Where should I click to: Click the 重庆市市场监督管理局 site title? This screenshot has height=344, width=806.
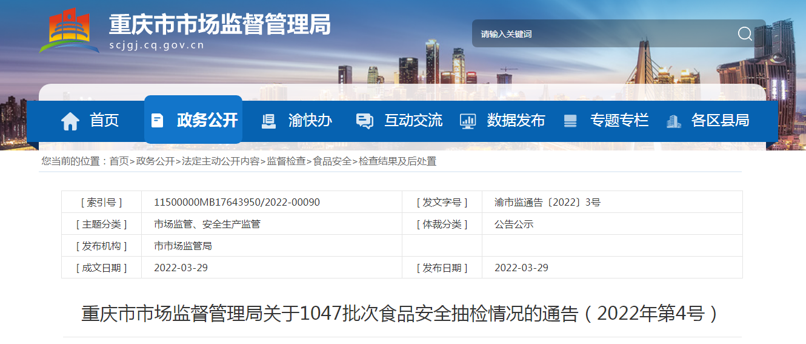click(220, 25)
